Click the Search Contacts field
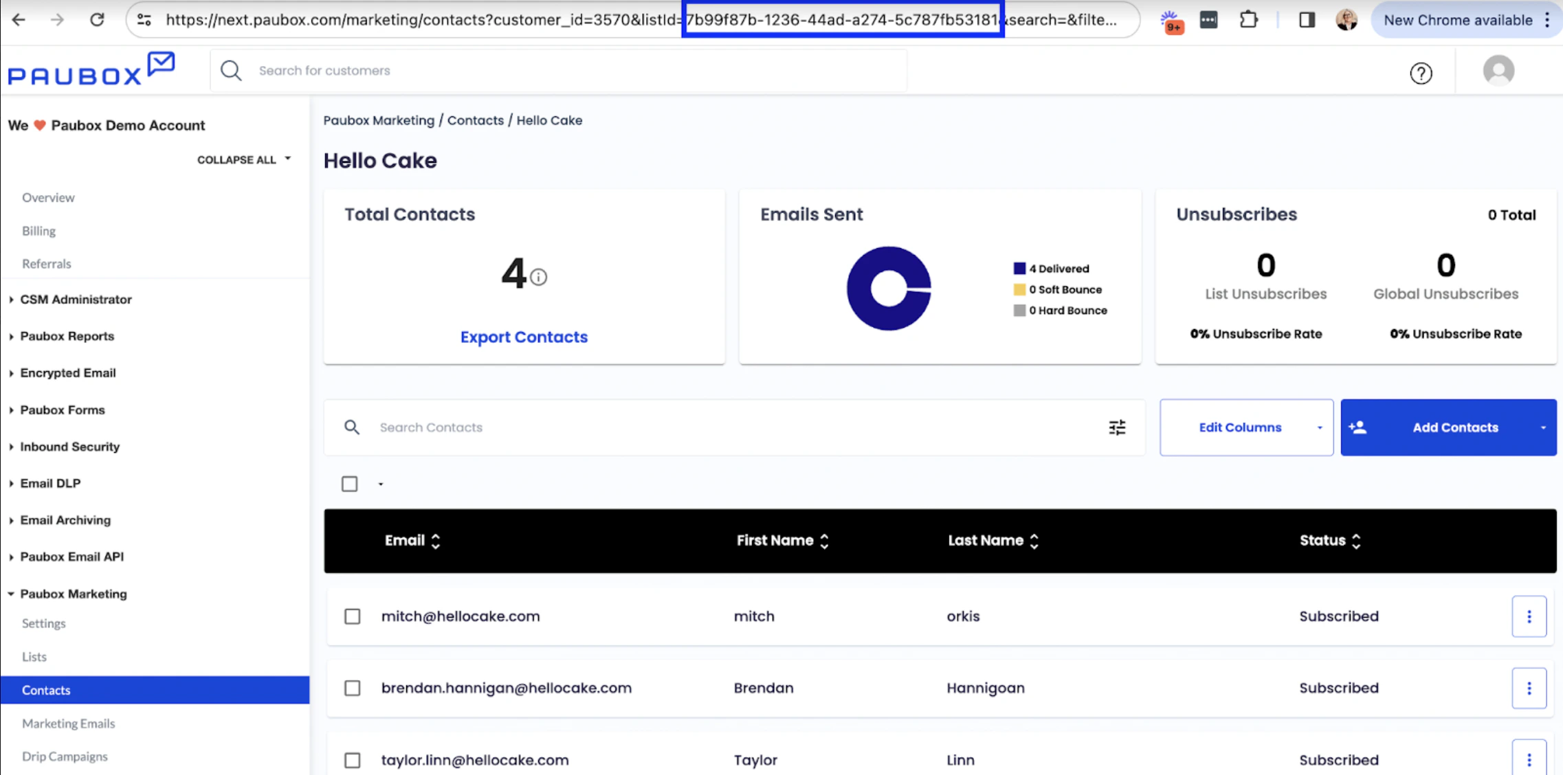The width and height of the screenshot is (1563, 775). point(734,427)
